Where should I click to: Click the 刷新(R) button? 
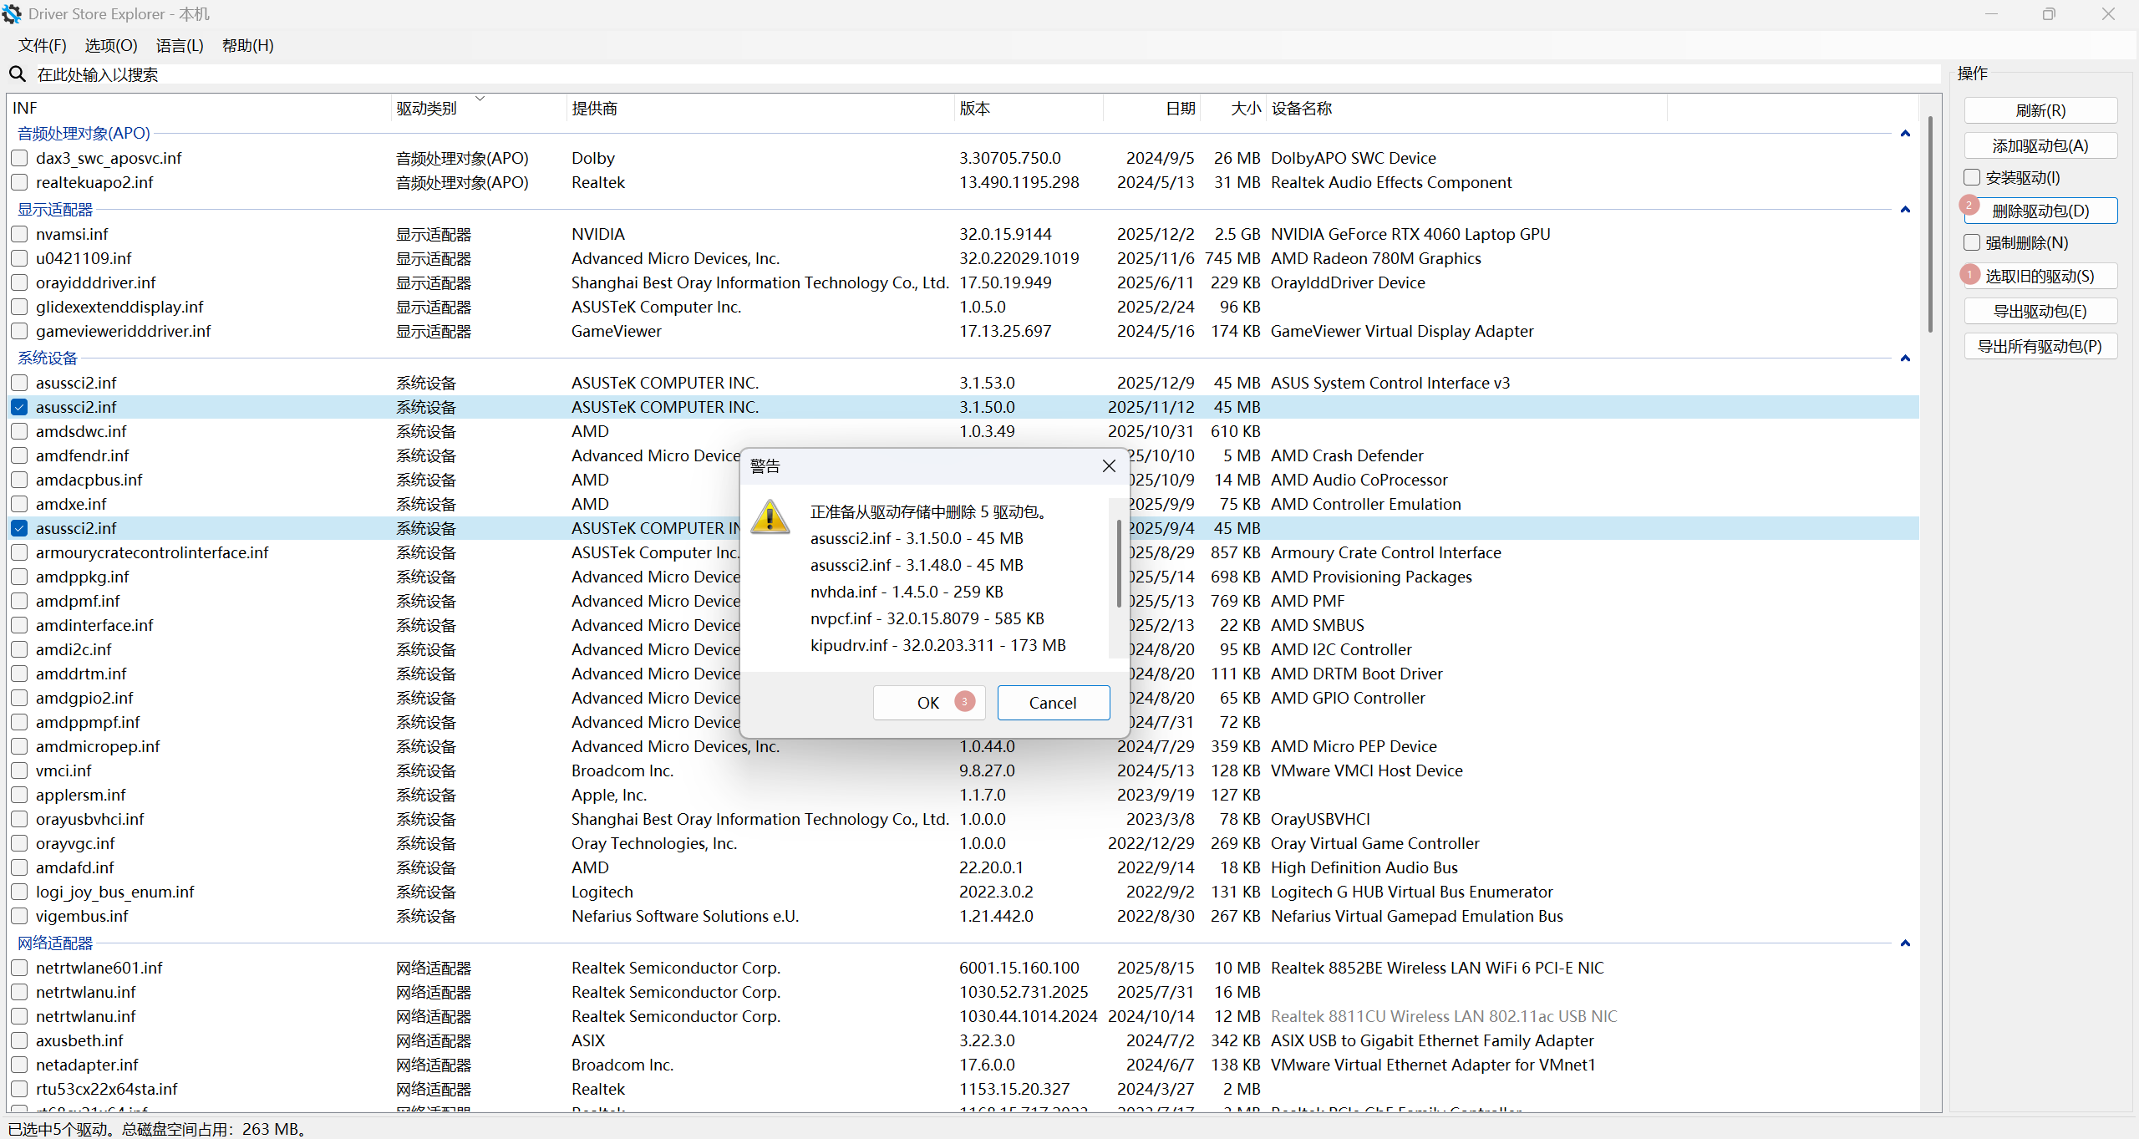2040,110
